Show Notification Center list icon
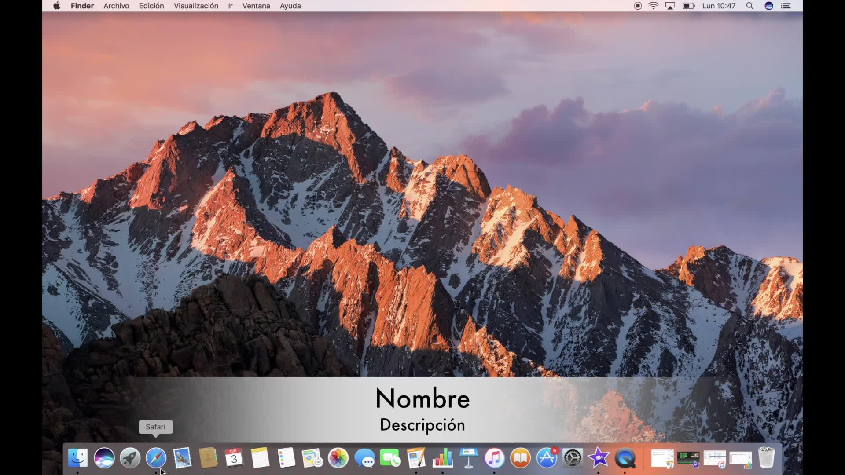 tap(786, 6)
